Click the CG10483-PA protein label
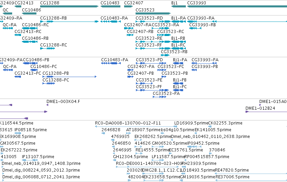This screenshot has width=287, height=182. pos(115,60)
